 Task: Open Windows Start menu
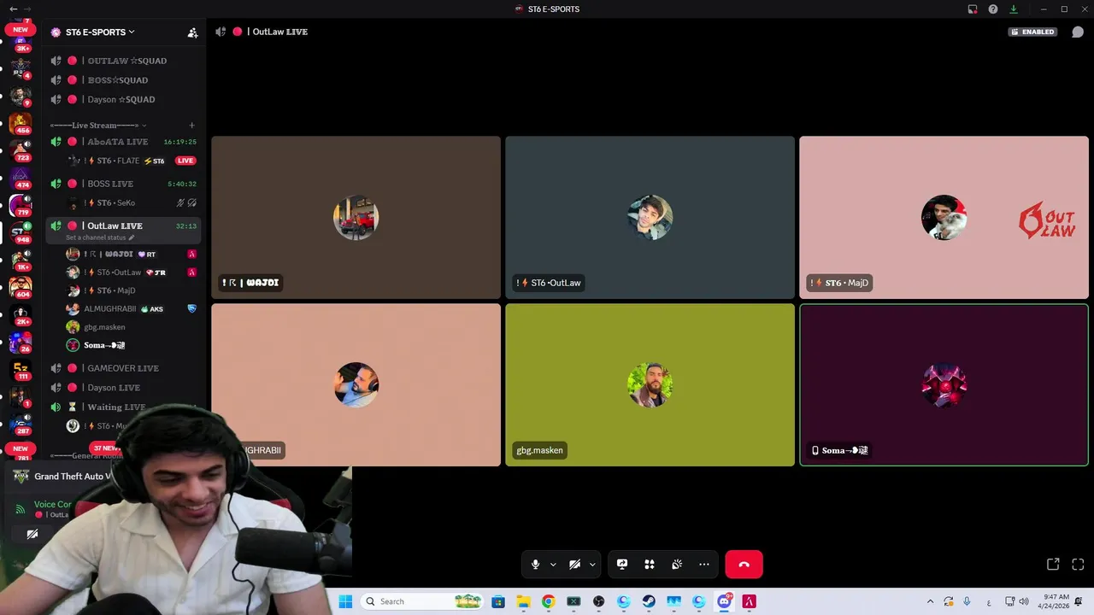[x=345, y=601]
